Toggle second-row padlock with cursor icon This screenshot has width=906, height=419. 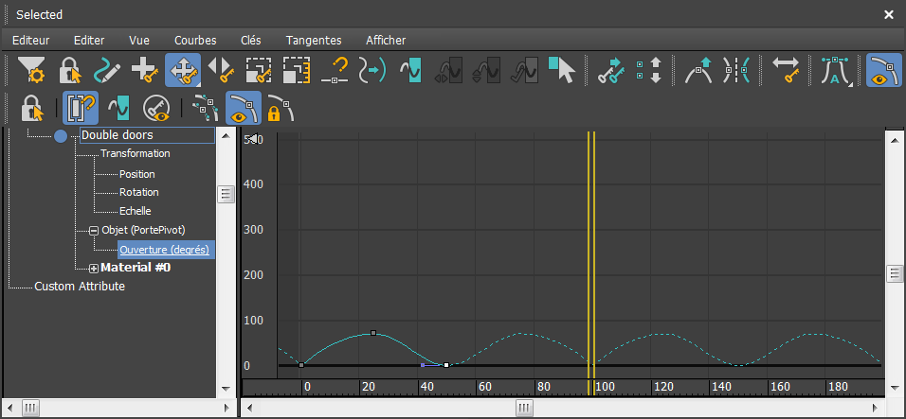tap(32, 109)
